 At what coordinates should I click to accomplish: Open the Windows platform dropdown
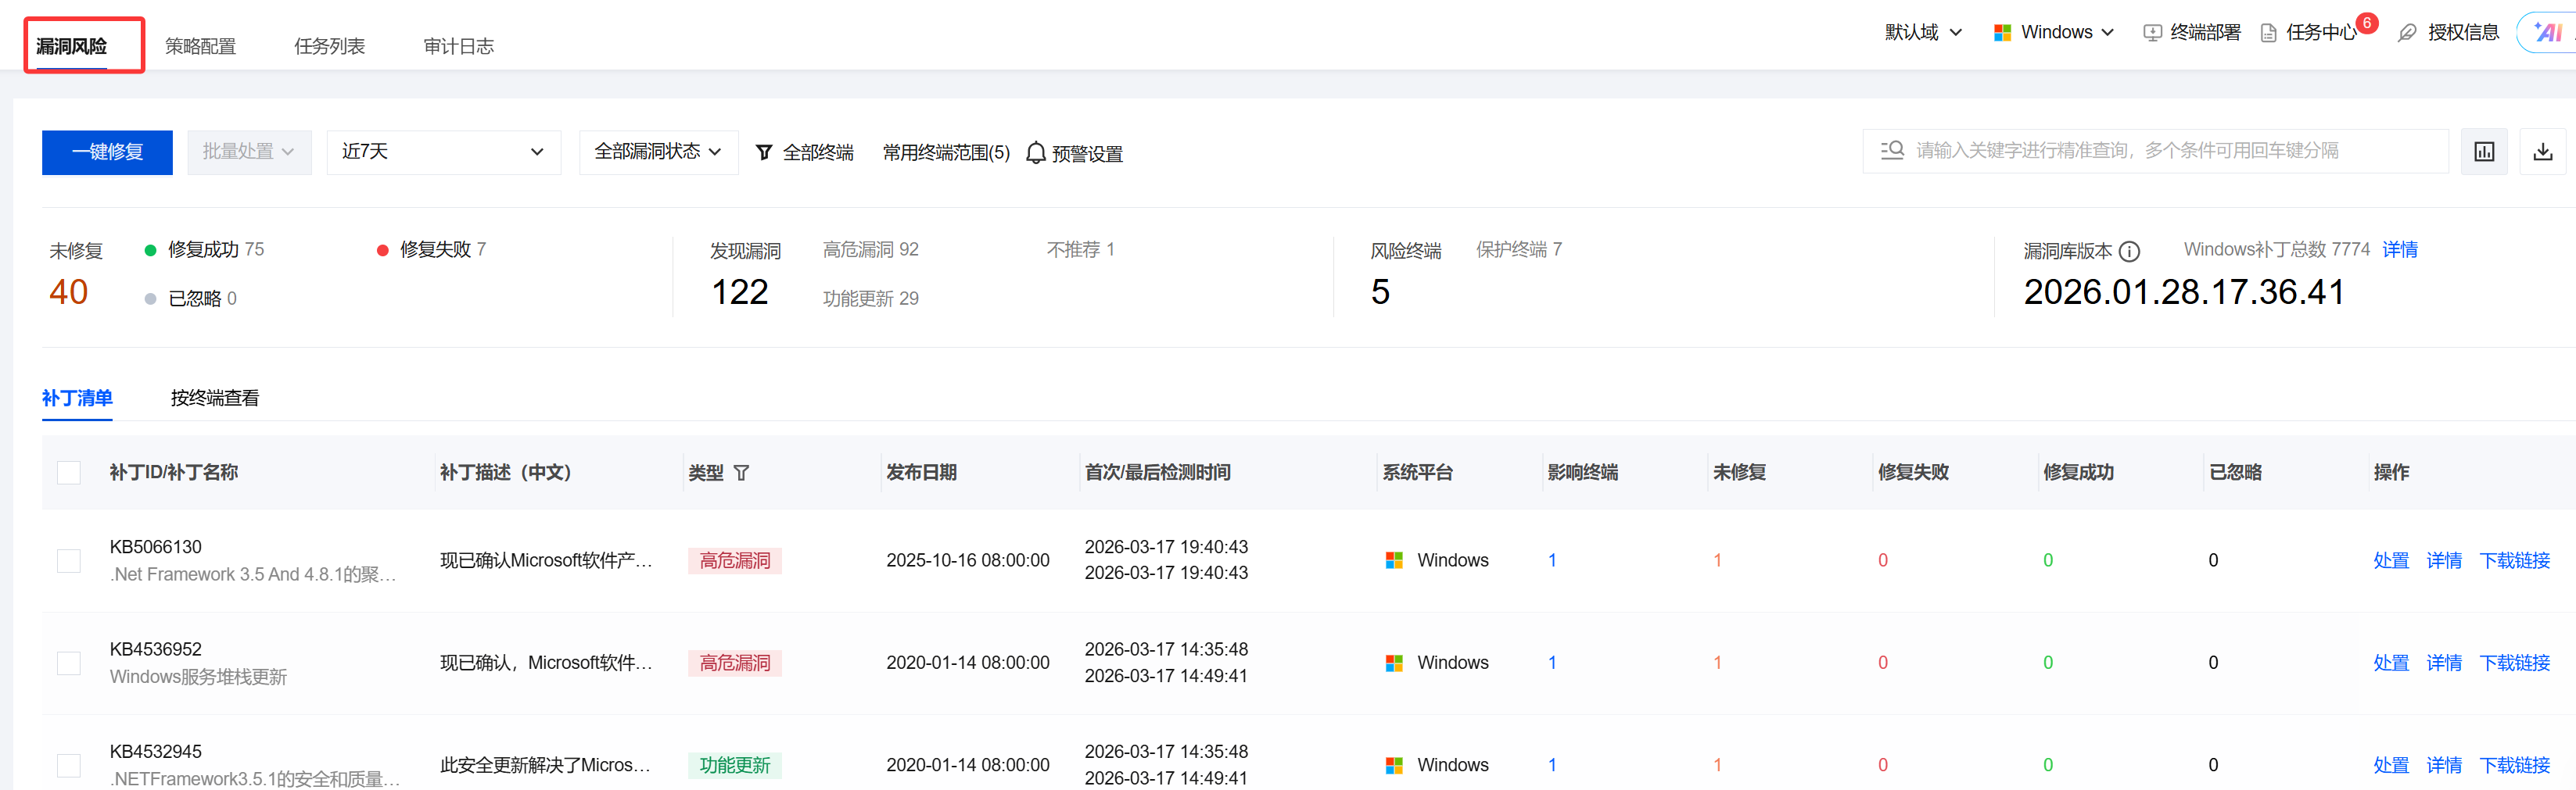[2054, 33]
